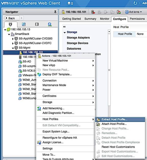The image size is (147, 160).
Task: Select the SS-AD virtual machine
Action: pos(27,61)
